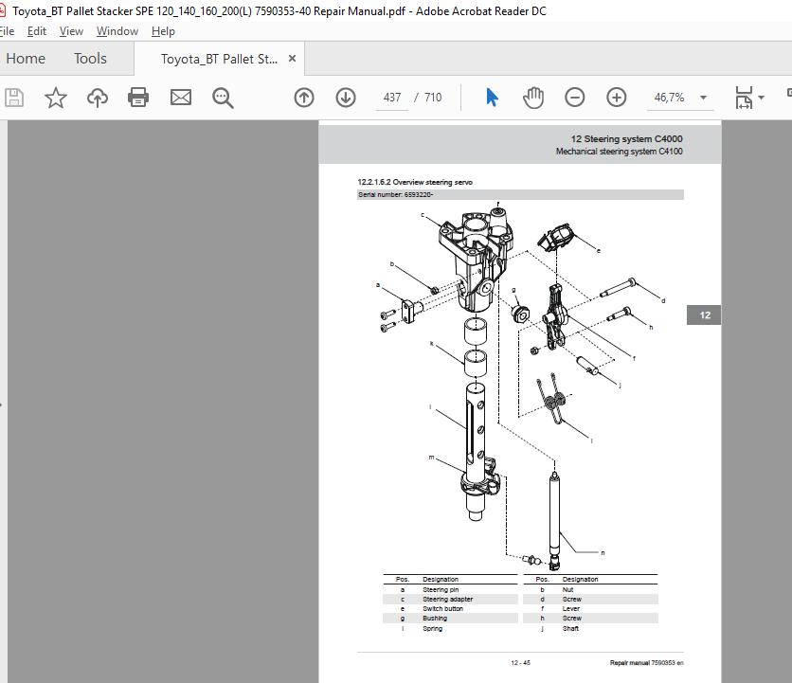
Task: Share the file via Adobe cloud
Action: [97, 97]
